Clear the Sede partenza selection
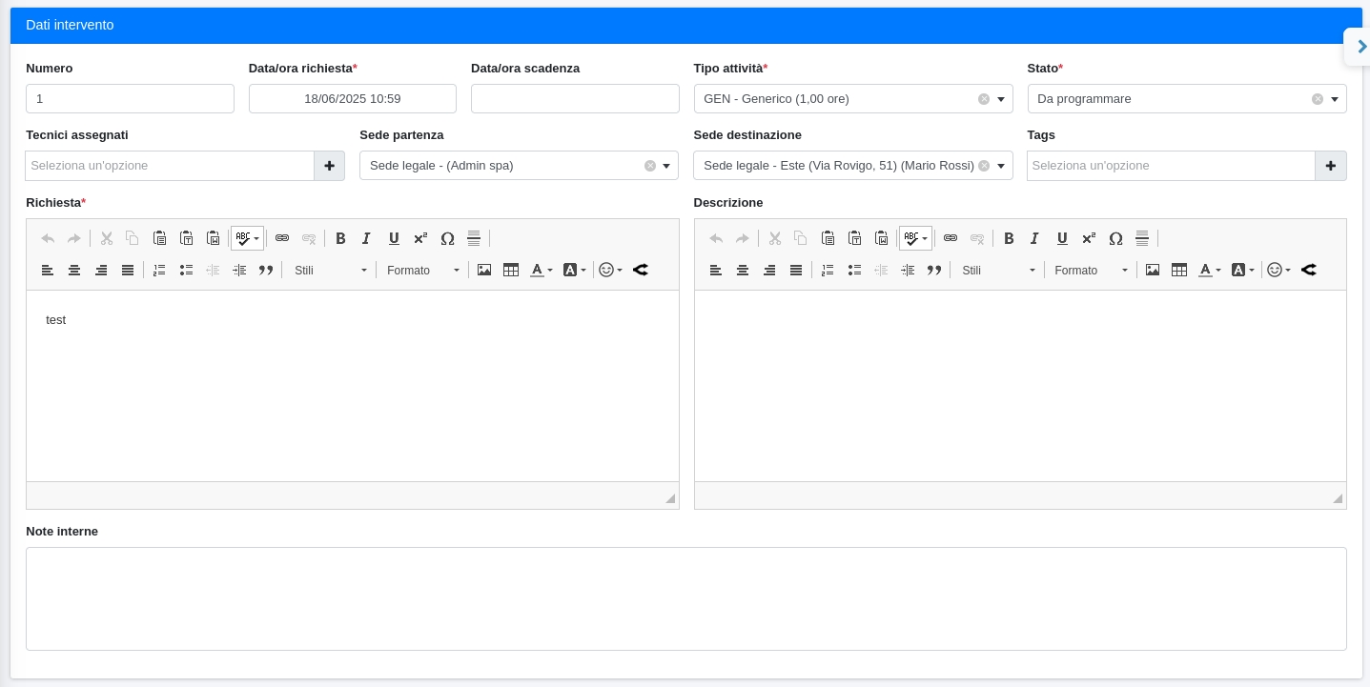This screenshot has width=1370, height=687. point(650,166)
